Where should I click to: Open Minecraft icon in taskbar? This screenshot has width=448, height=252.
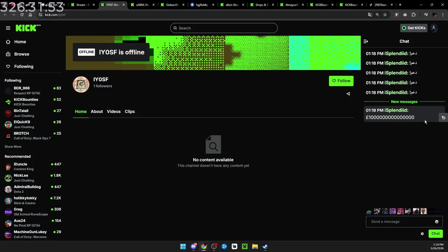pos(245,246)
